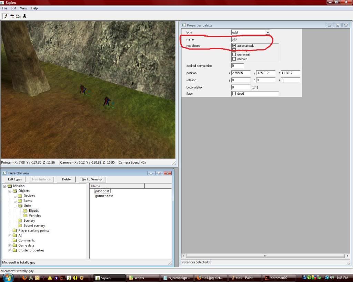The image size is (353, 282).
Task: Click the Camera Speed: 40x status text
Action: tap(132, 163)
